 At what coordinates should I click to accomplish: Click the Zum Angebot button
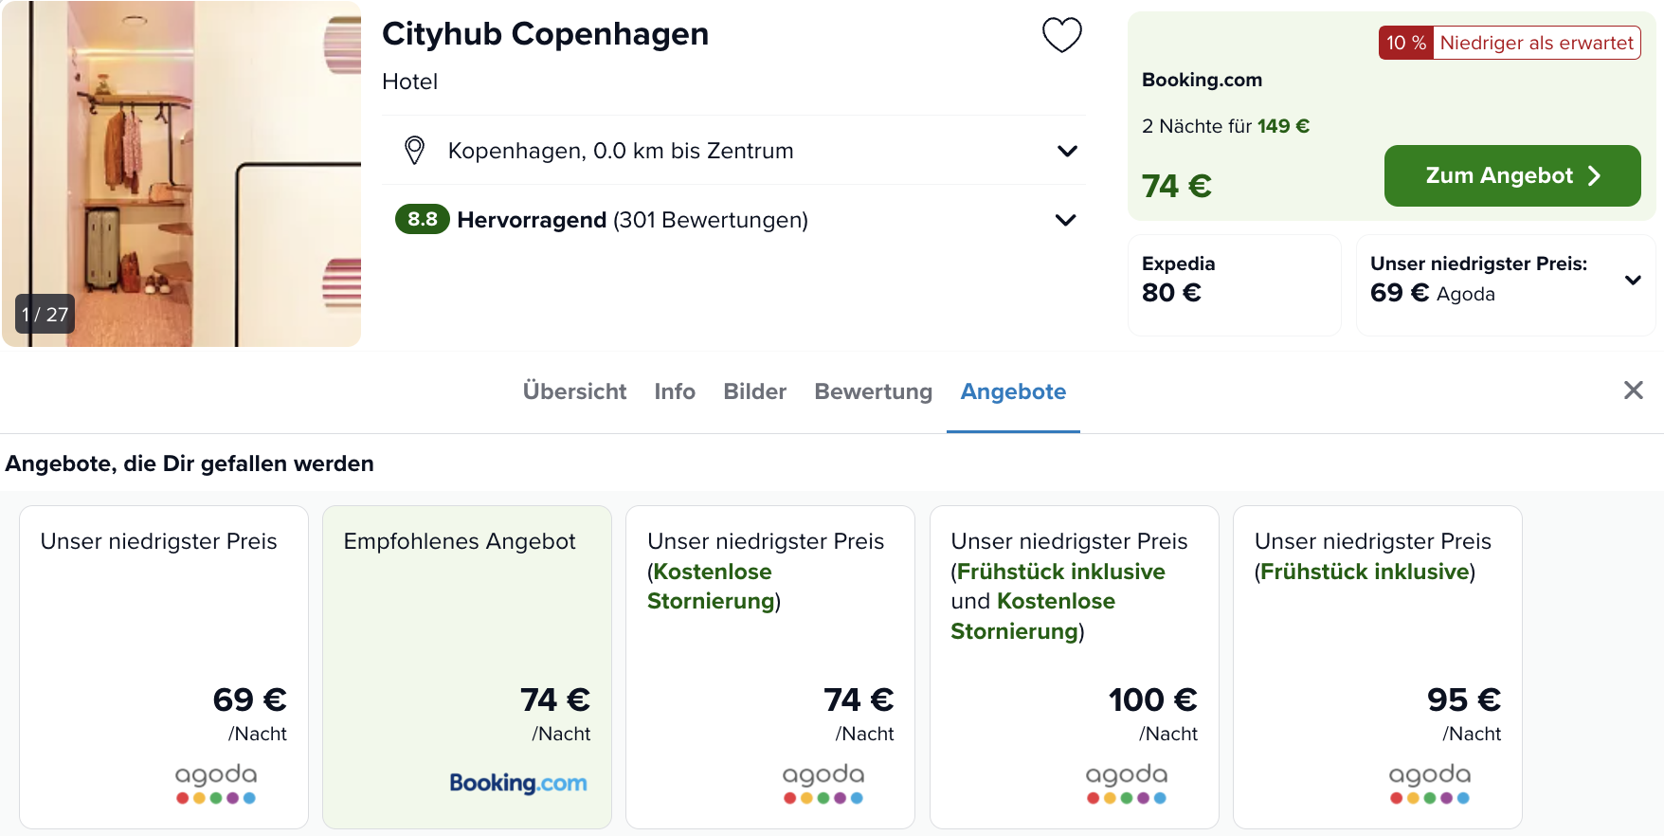coord(1511,176)
